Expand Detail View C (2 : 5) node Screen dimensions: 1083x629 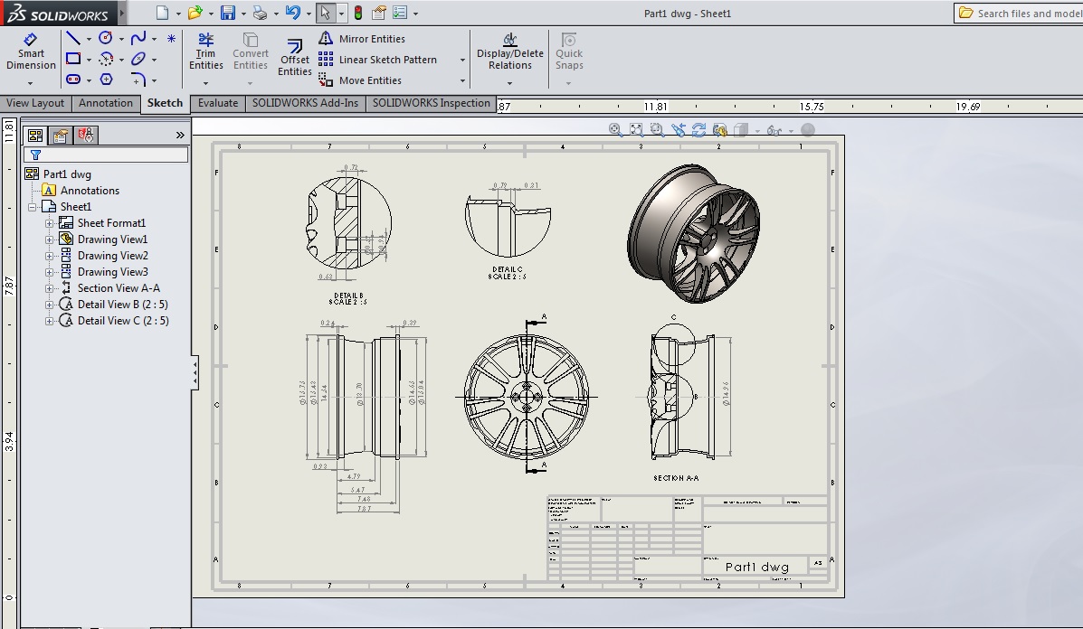tap(49, 321)
